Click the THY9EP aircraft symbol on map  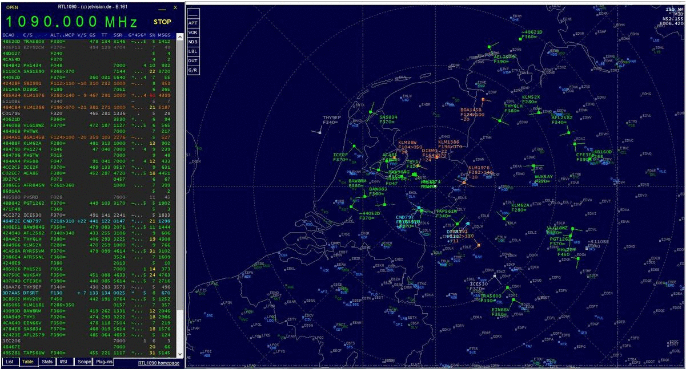point(320,132)
